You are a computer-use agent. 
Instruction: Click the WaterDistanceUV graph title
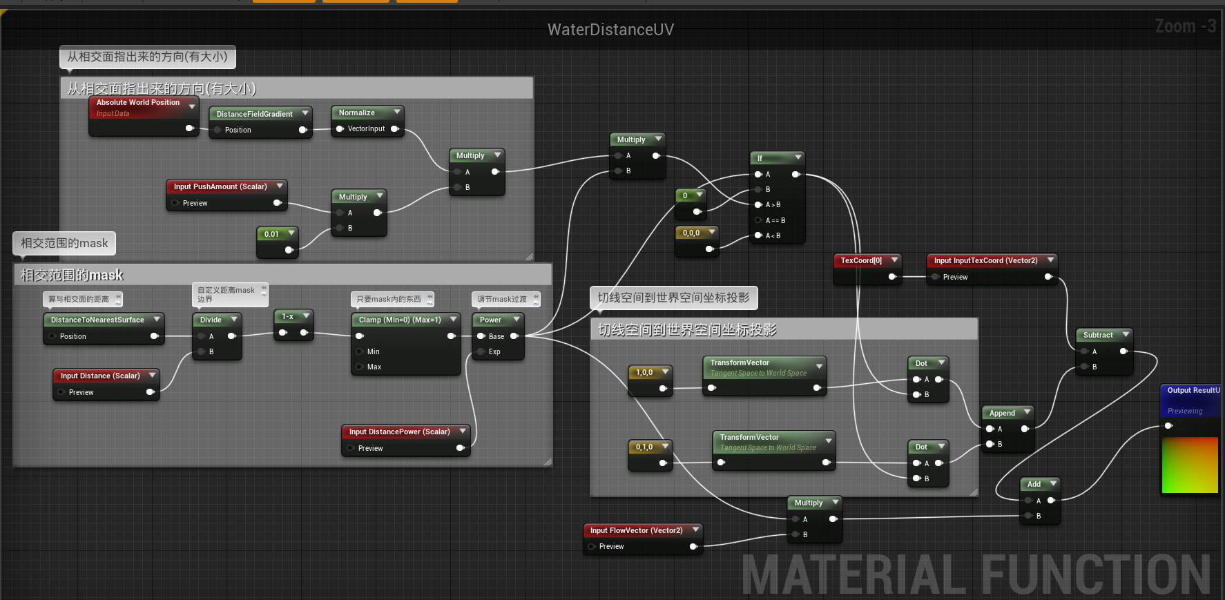[x=610, y=30]
